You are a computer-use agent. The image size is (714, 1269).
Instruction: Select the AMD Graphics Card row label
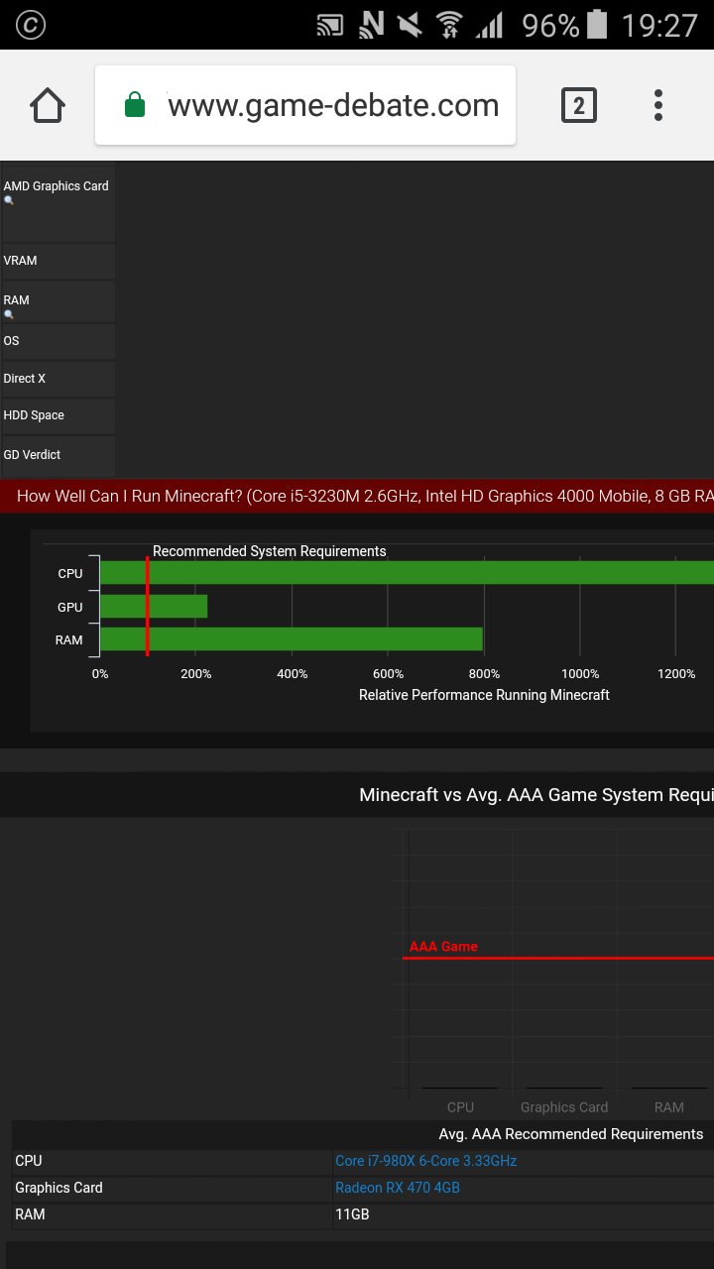56,185
